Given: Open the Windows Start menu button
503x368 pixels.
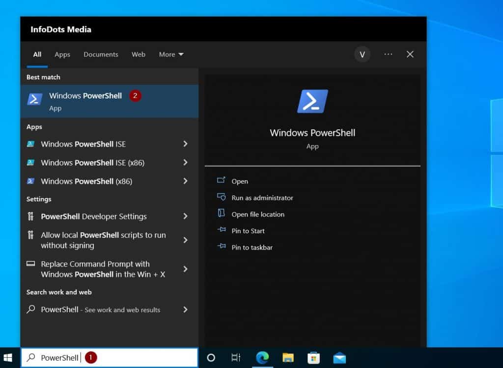Looking at the screenshot, I should click(x=8, y=358).
